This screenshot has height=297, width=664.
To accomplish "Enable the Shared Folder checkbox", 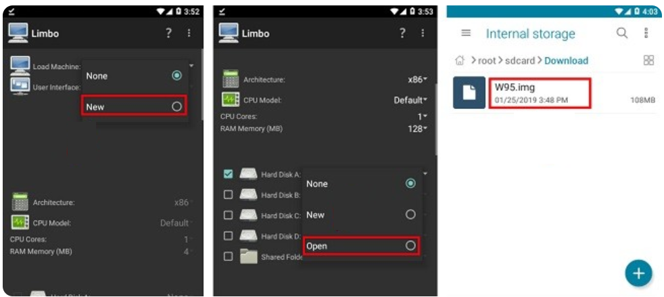I will click(x=229, y=256).
